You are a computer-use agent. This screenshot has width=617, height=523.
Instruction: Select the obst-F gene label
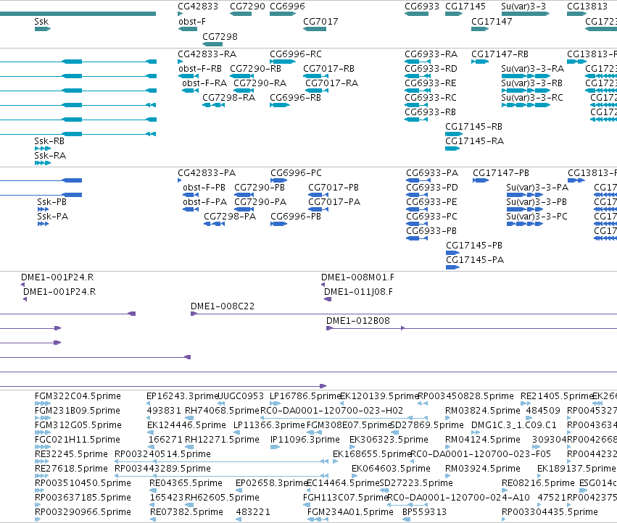pyautogui.click(x=191, y=21)
